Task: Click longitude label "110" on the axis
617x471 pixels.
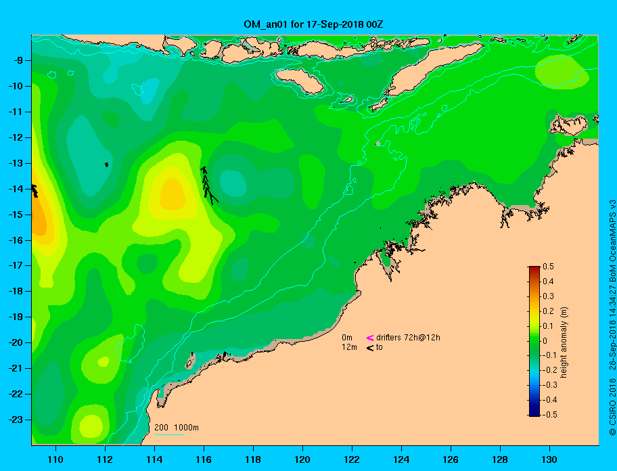Action: 55,459
